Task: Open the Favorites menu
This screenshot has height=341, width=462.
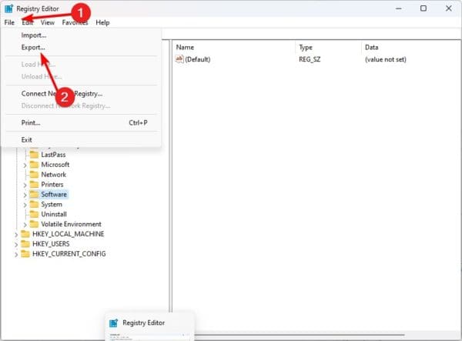Action: [75, 22]
